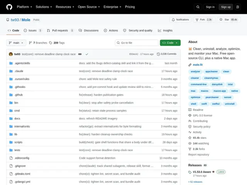
Task: Click the commits history clock icon
Action: 158,54
